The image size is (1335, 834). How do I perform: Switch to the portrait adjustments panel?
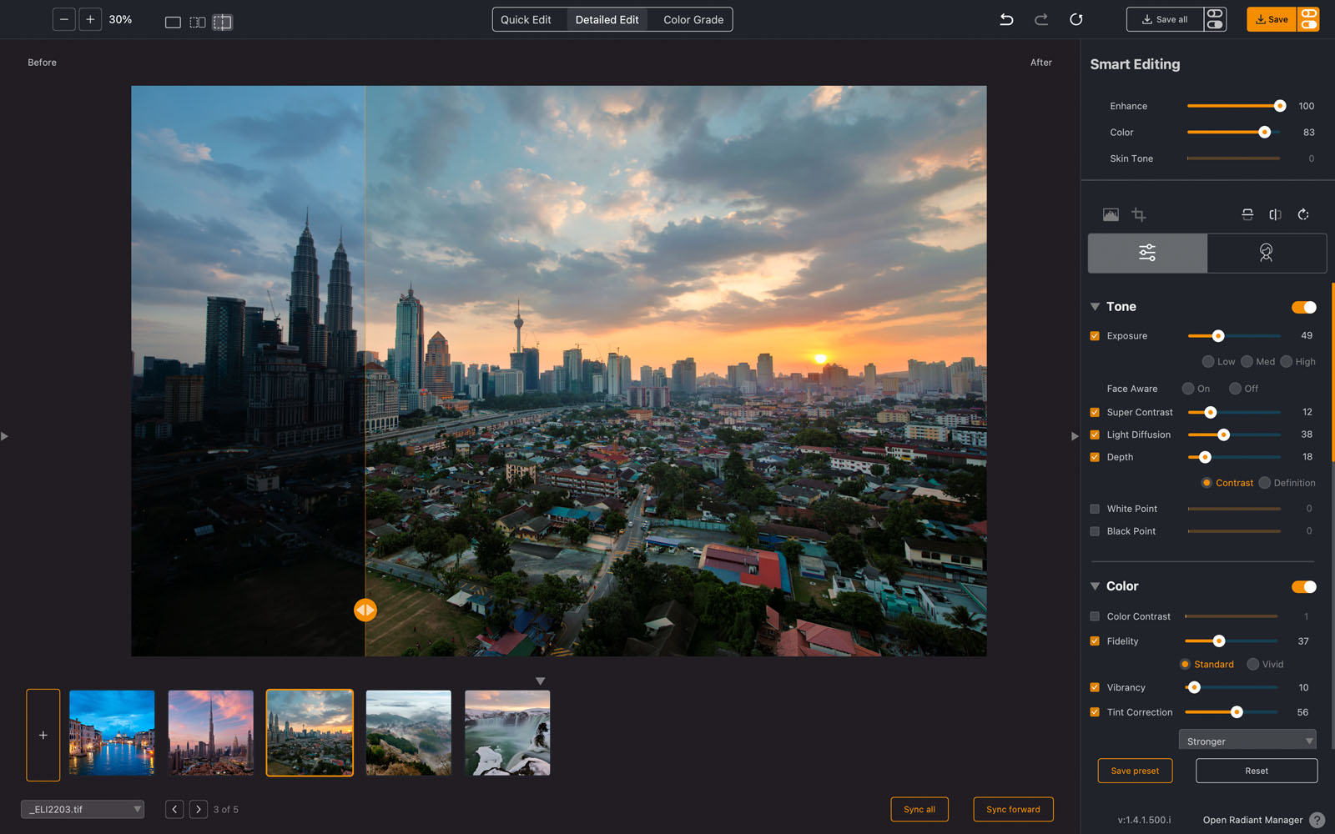click(1267, 253)
